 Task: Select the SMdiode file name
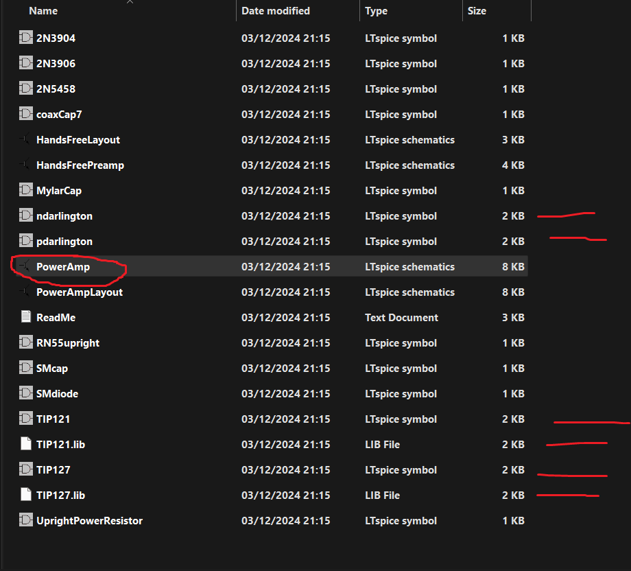[57, 393]
